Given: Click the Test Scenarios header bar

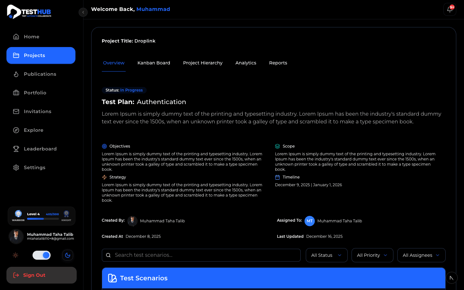Looking at the screenshot, I should (274, 278).
